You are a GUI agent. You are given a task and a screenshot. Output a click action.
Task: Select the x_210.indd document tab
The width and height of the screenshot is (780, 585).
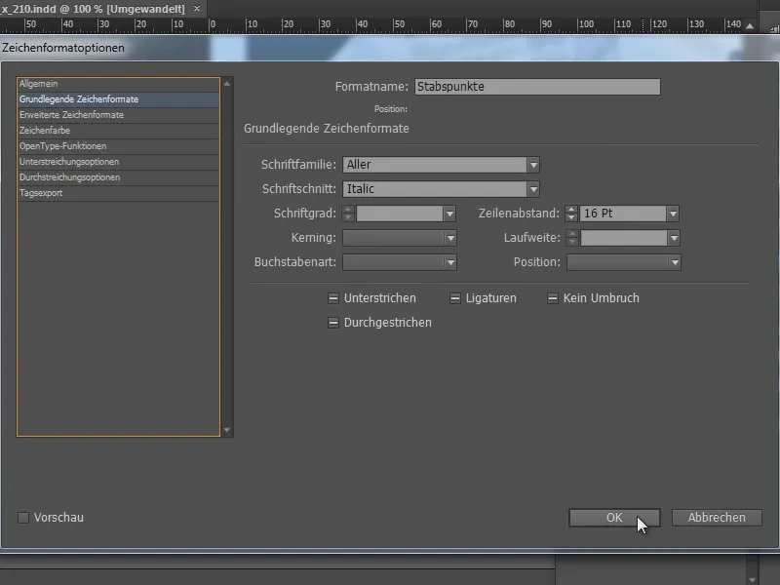[x=93, y=9]
